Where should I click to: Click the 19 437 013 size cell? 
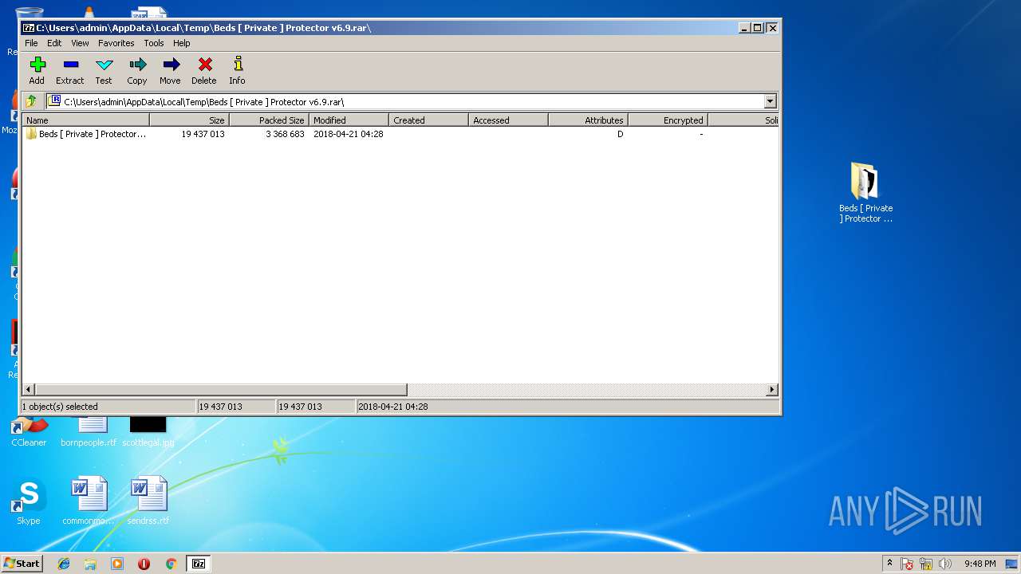203,134
